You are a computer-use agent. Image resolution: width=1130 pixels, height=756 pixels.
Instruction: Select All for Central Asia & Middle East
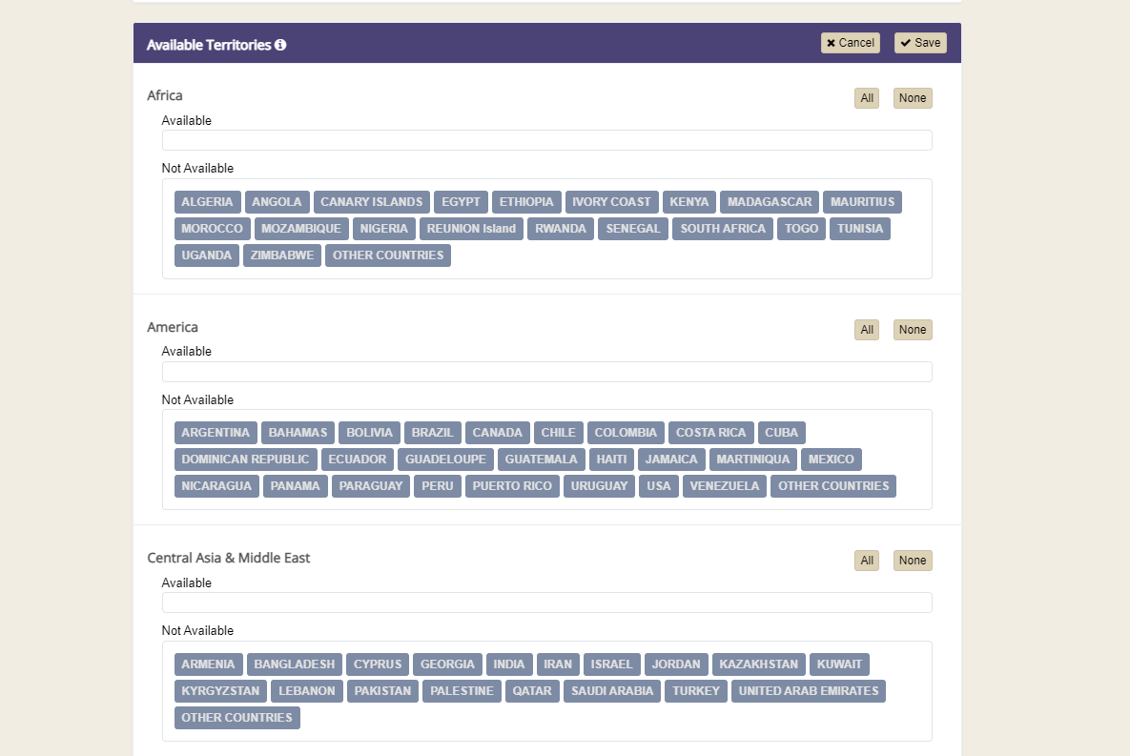(x=866, y=561)
